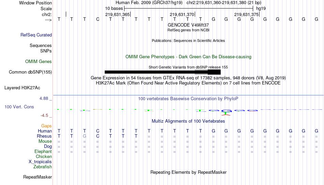Screen dimensions: 324x185
Task: Click the OMIM Gene Phenotypes green title
Action: 188,57
